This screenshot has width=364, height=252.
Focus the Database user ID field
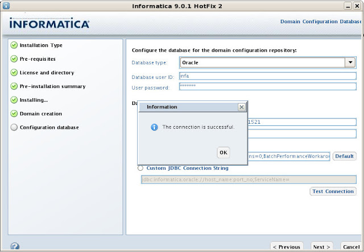268,76
